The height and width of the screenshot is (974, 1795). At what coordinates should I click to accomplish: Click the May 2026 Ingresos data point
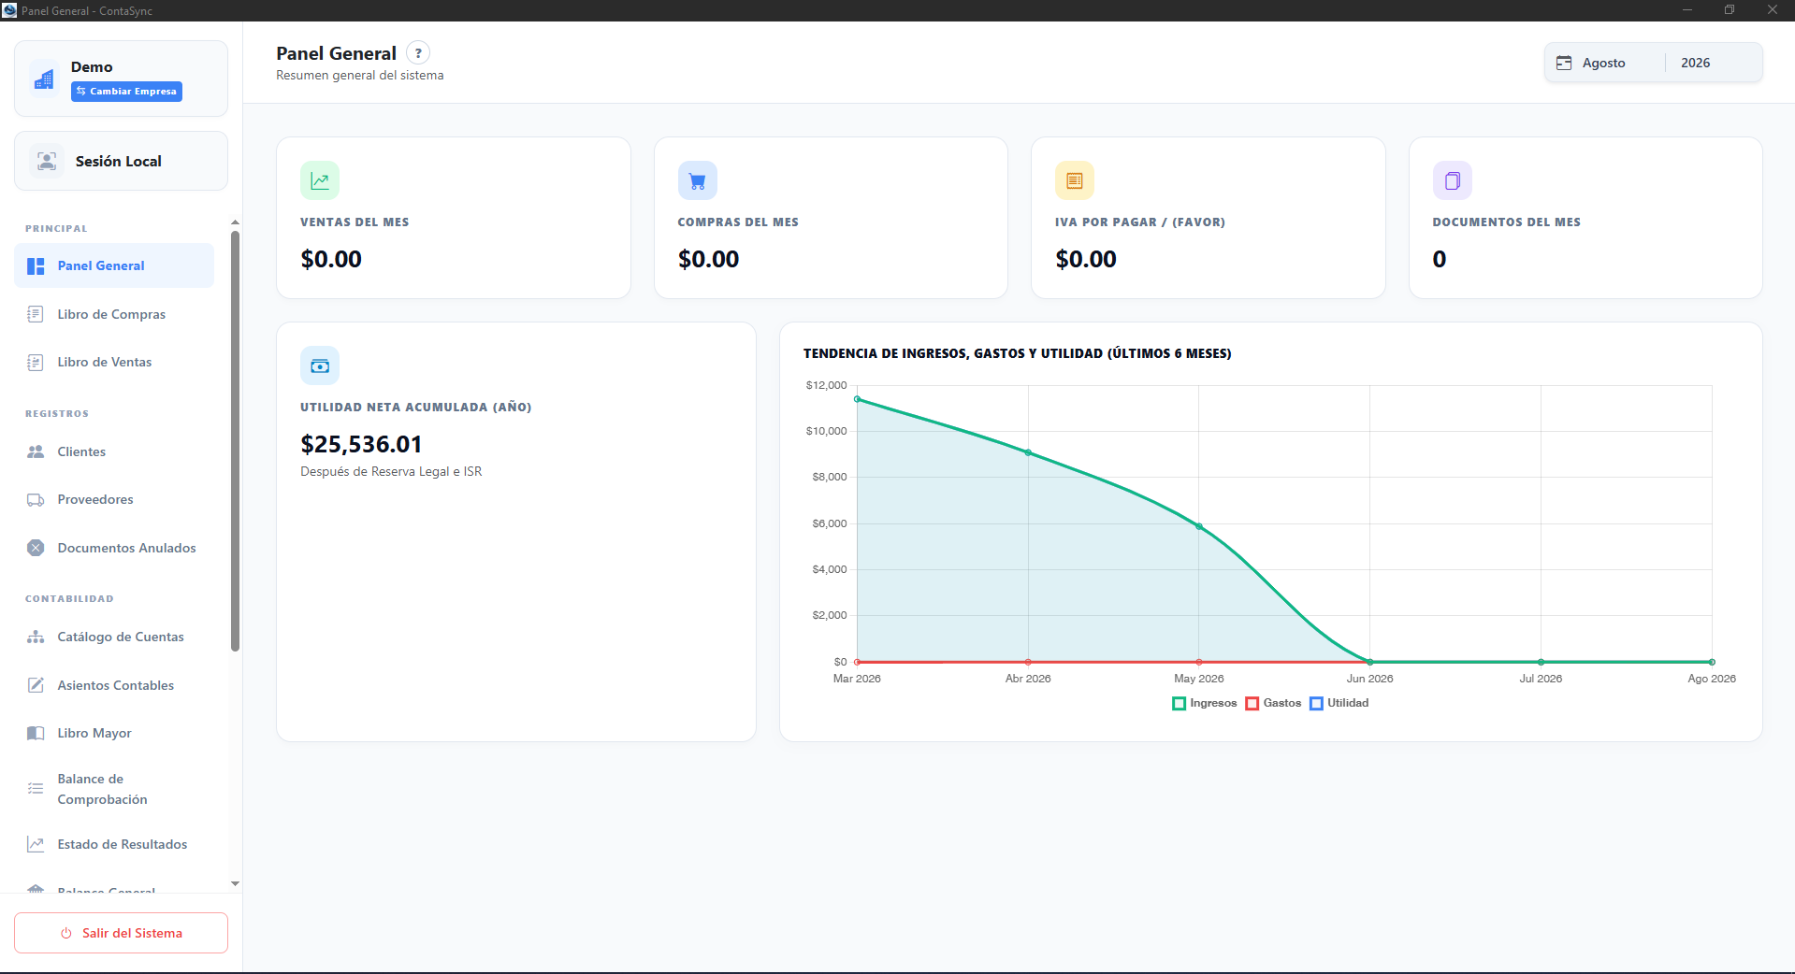click(1199, 526)
